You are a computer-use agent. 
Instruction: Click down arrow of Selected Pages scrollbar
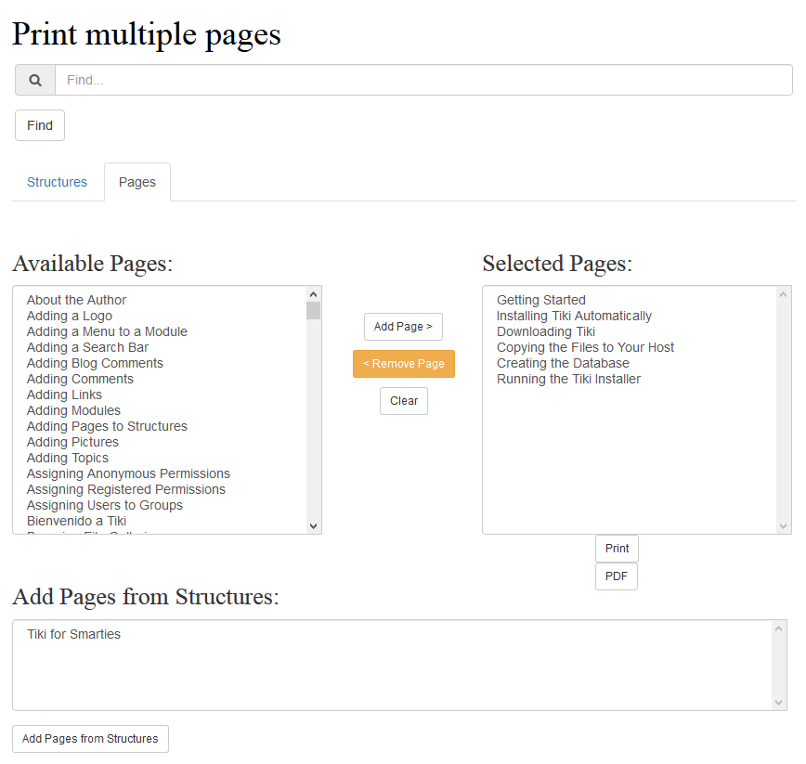click(x=783, y=526)
